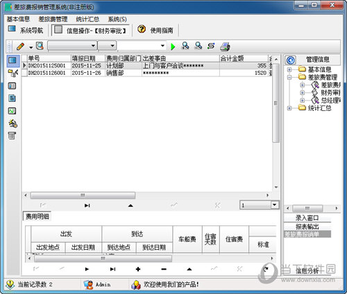Click main grid vertical scrollbar thumb
The width and height of the screenshot is (347, 294).
point(276,103)
